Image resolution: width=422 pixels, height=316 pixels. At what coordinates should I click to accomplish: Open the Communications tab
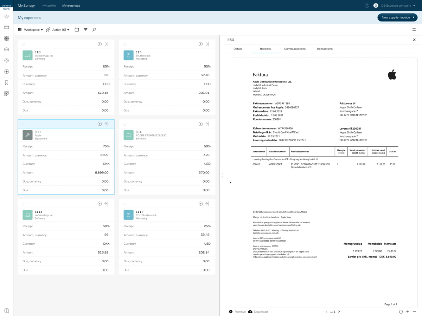click(295, 49)
